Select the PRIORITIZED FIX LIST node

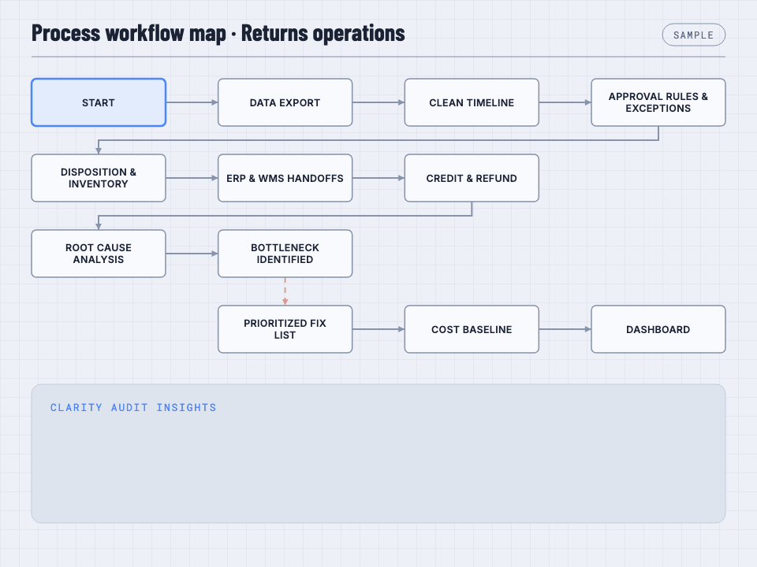(x=285, y=329)
